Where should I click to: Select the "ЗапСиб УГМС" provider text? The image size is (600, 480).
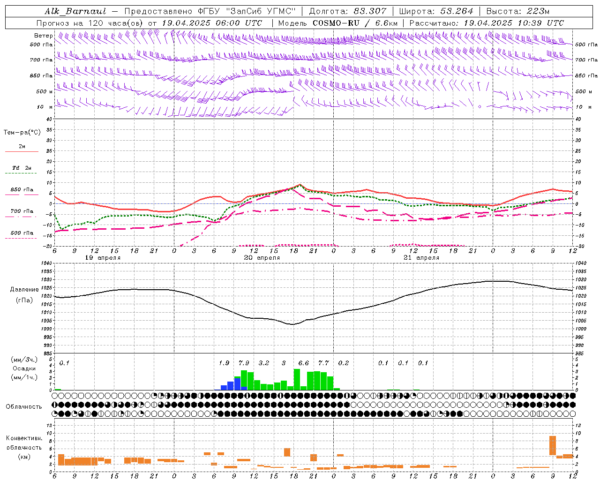click(262, 11)
